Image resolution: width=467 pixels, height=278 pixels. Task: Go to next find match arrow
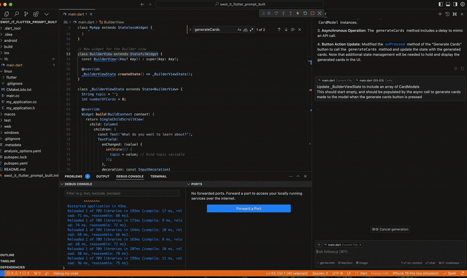pyautogui.click(x=286, y=29)
